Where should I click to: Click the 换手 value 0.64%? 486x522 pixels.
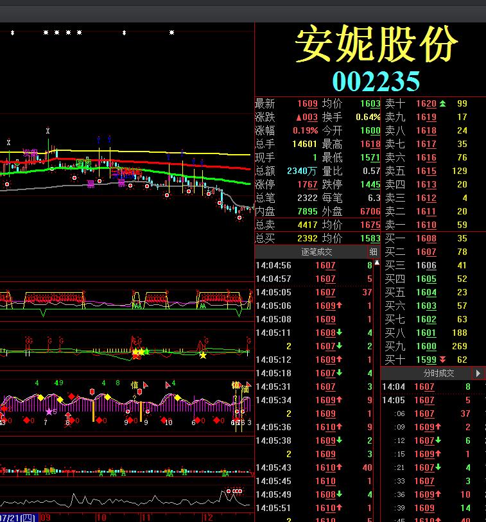368,117
